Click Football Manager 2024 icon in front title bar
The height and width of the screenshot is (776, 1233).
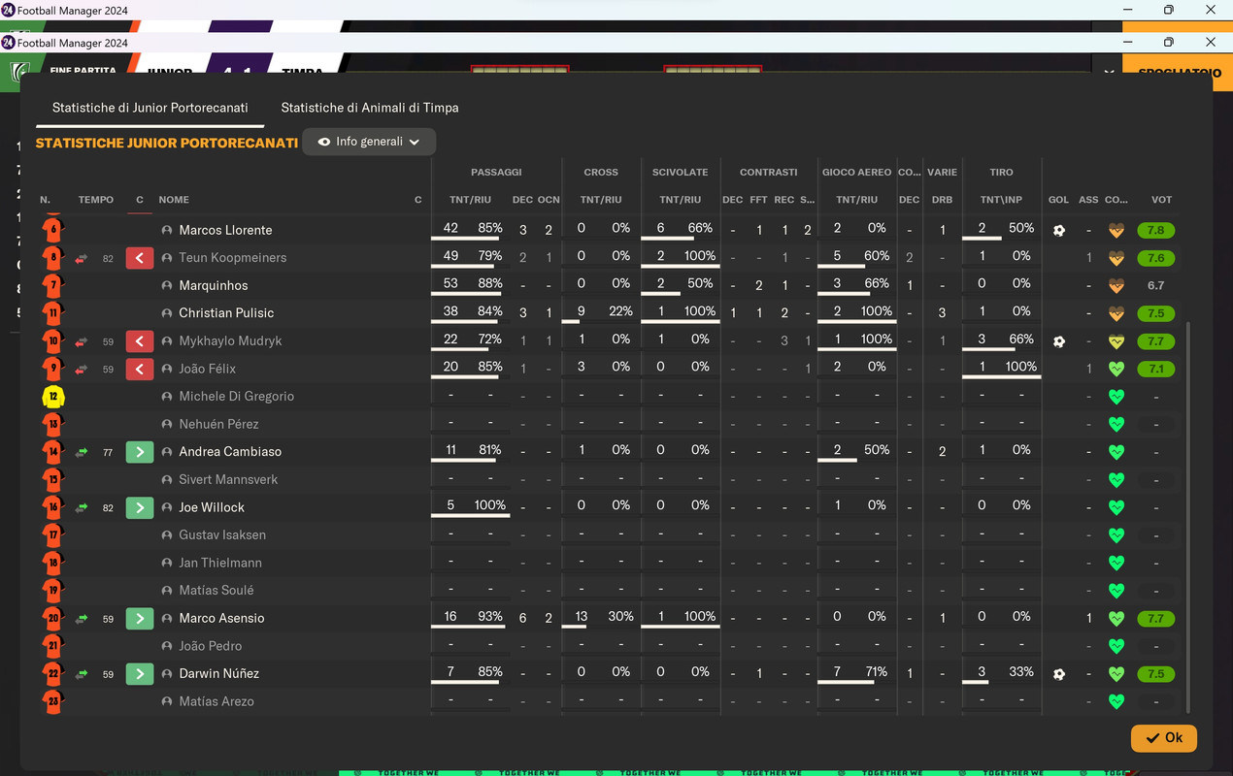point(9,43)
